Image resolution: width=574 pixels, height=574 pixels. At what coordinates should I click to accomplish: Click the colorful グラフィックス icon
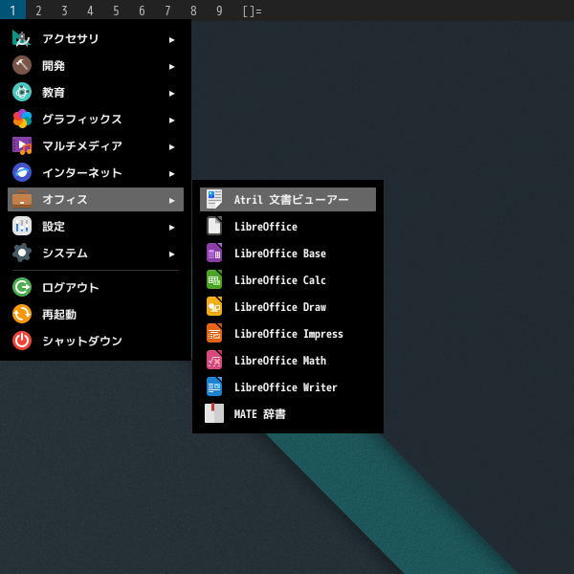pos(22,119)
